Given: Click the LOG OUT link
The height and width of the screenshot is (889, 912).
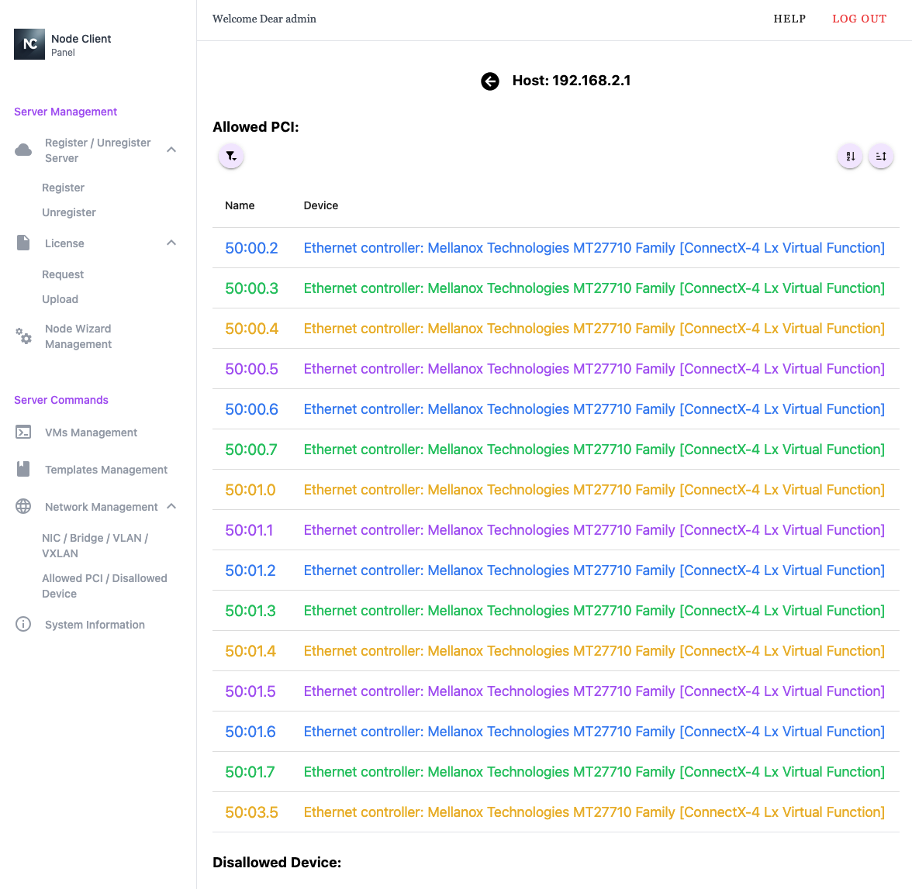Looking at the screenshot, I should 859,19.
